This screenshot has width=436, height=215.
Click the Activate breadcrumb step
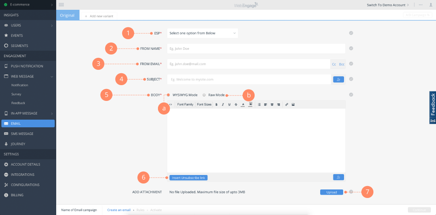click(156, 210)
